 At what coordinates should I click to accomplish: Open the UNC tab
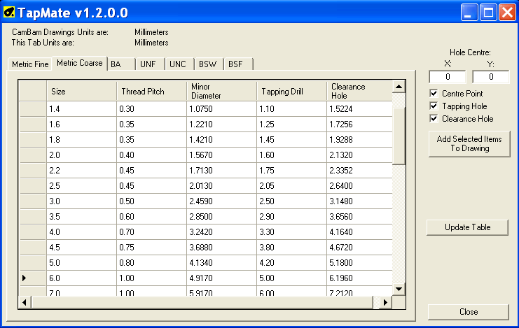pos(180,64)
